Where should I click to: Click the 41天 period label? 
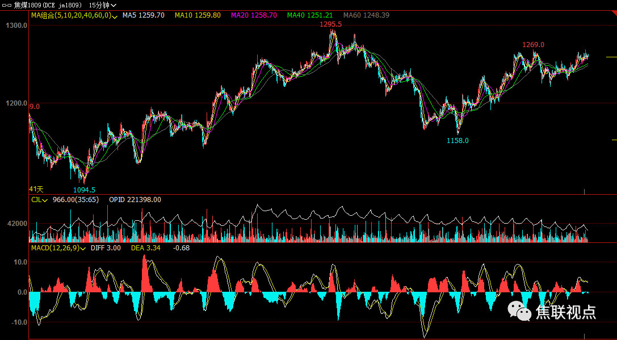[35, 189]
